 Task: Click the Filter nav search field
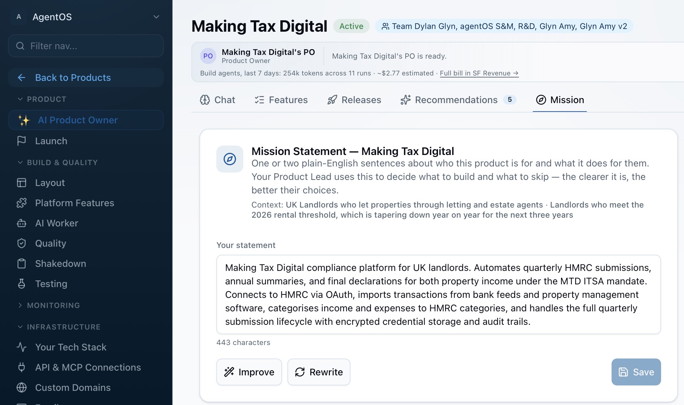click(86, 46)
